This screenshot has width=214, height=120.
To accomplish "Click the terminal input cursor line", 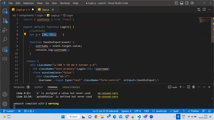I will 14,107.
